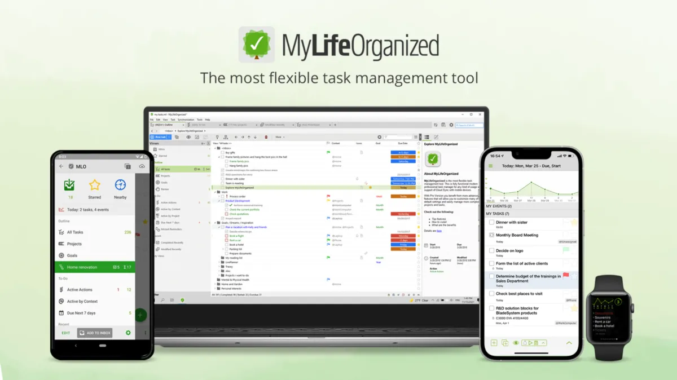Tap the up chevron in iPhone bottom bar
Viewport: 677px width, 380px height.
(569, 343)
